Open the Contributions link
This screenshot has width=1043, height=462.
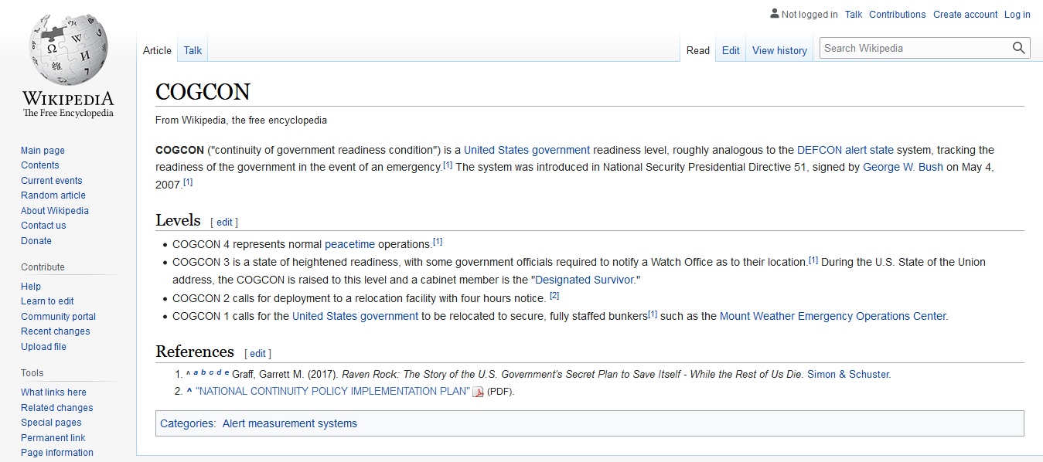click(897, 14)
